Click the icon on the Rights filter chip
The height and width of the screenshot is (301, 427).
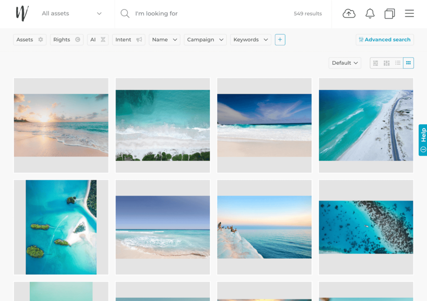[78, 39]
